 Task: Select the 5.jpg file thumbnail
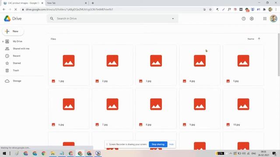[x=243, y=61]
